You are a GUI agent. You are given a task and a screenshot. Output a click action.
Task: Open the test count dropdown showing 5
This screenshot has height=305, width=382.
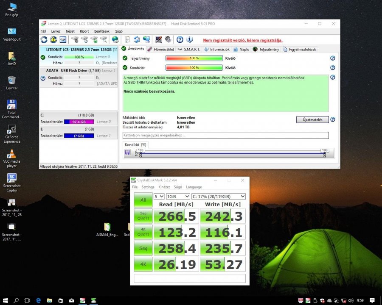(x=159, y=196)
